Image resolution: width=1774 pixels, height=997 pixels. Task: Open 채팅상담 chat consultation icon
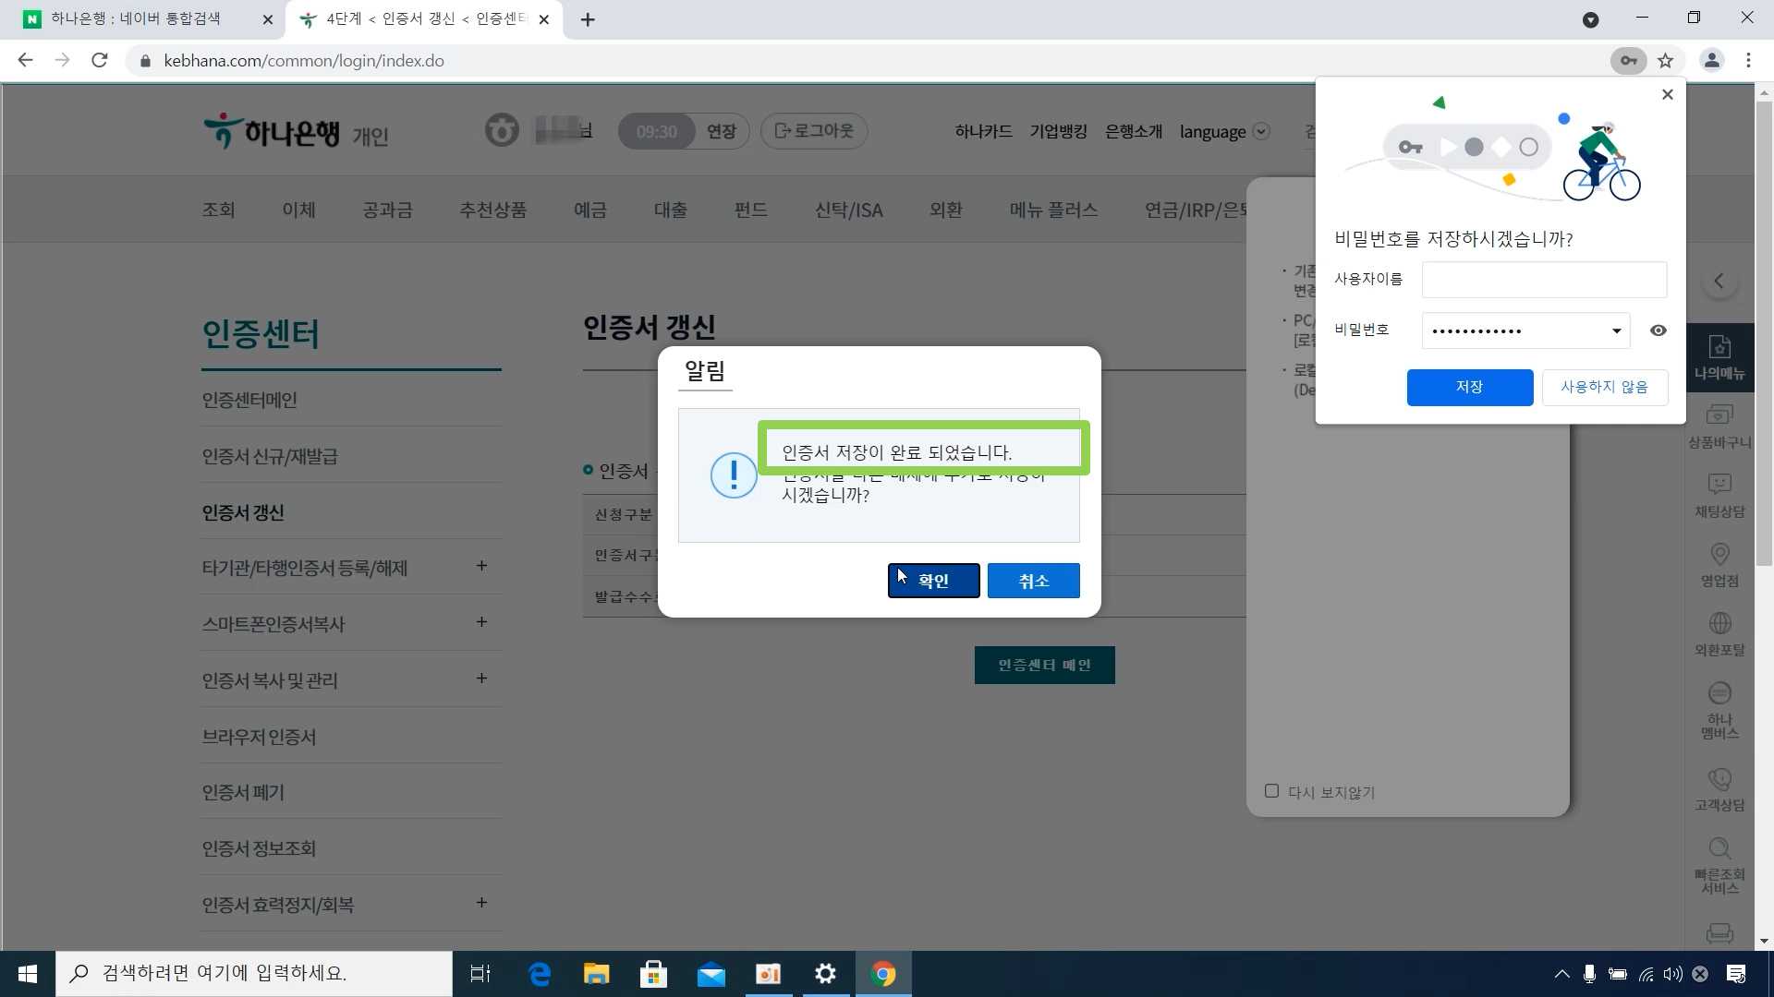1719,494
